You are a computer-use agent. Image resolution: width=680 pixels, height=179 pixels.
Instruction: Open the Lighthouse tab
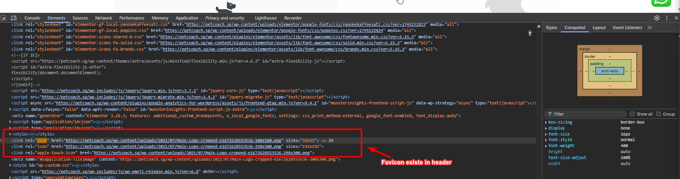266,18
